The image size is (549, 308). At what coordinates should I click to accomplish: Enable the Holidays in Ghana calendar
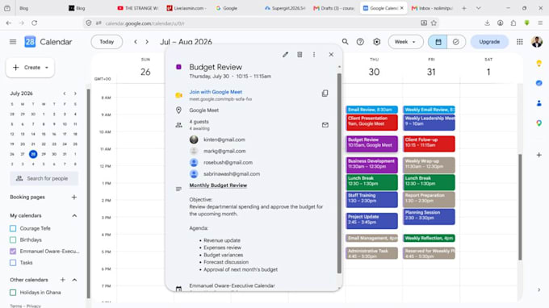(13, 292)
